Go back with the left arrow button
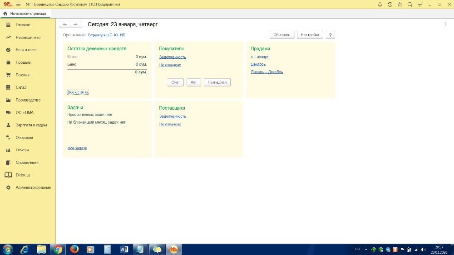Image resolution: width=454 pixels, height=255 pixels. 65,24
